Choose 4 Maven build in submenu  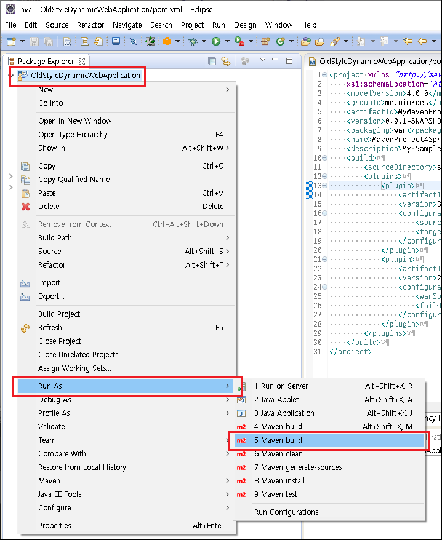329,427
